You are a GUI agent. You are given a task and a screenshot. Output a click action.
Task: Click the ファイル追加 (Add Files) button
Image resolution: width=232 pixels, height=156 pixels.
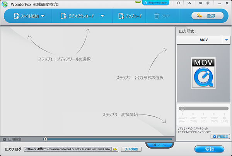tap(26, 16)
